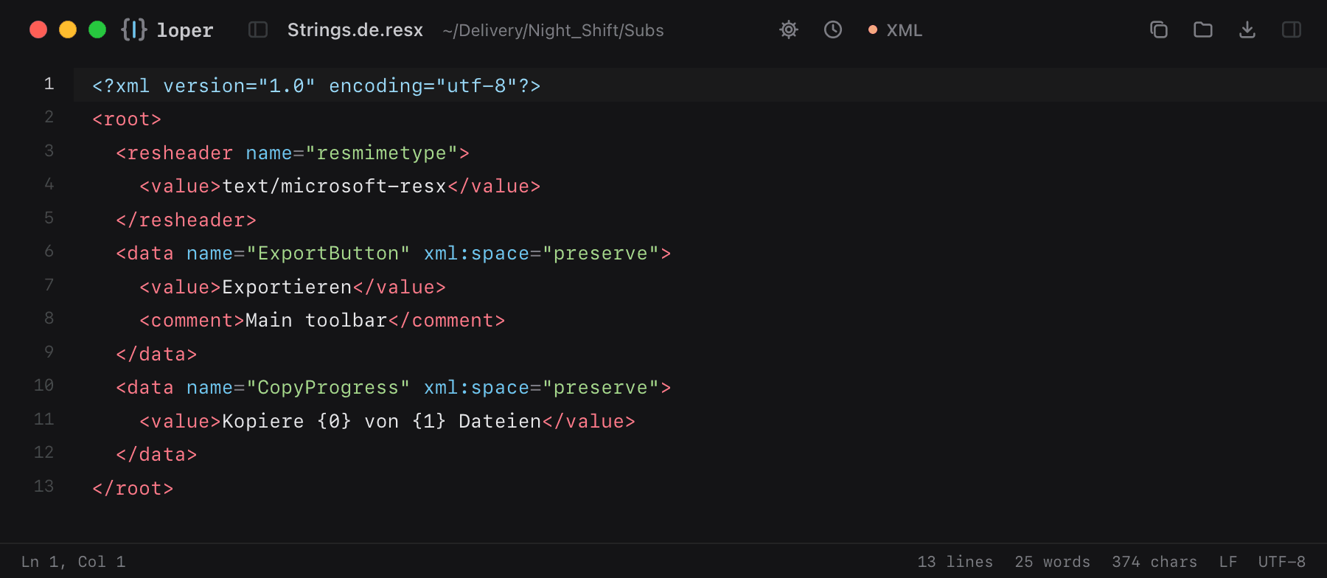The width and height of the screenshot is (1327, 578).
Task: Download file with download icon
Action: click(x=1247, y=29)
